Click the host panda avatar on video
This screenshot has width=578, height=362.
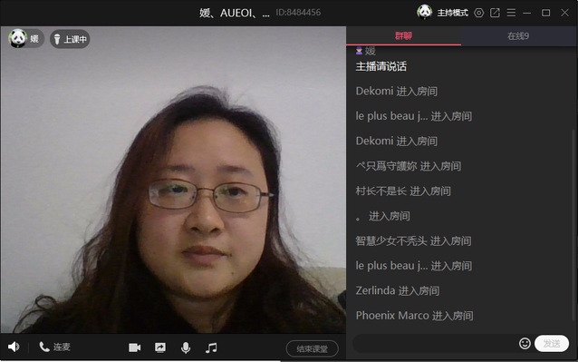17,38
